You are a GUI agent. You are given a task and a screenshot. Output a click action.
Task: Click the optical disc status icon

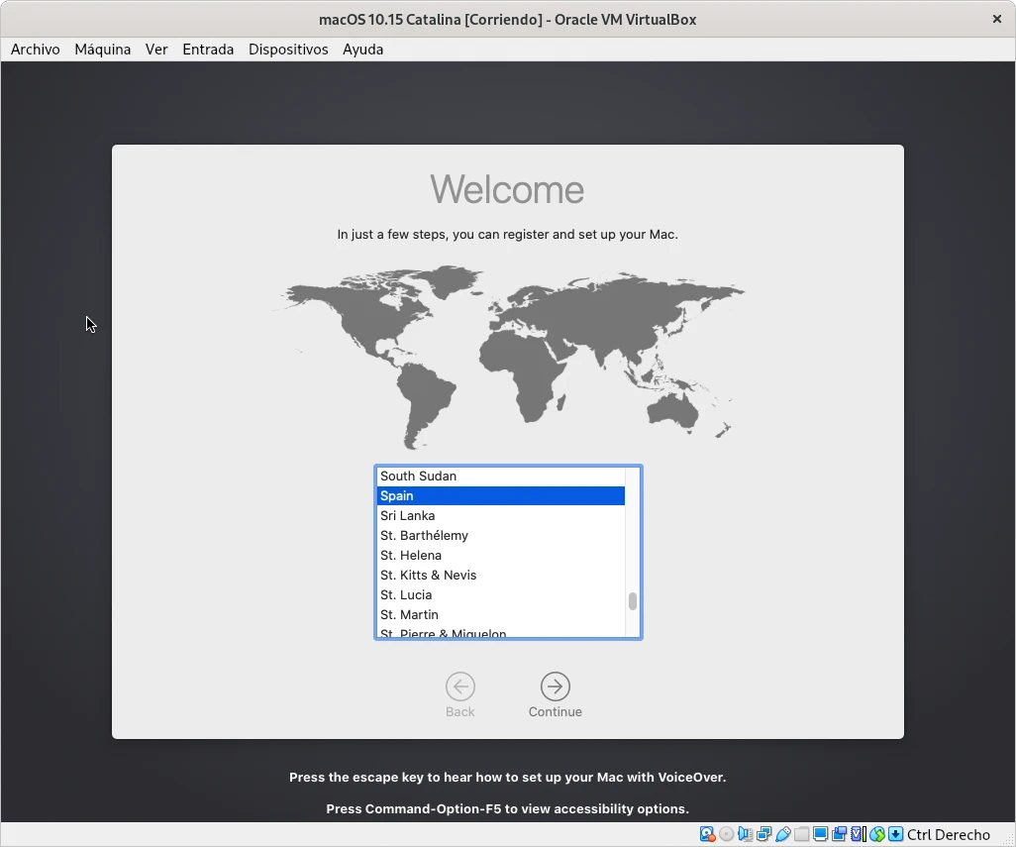coord(726,834)
